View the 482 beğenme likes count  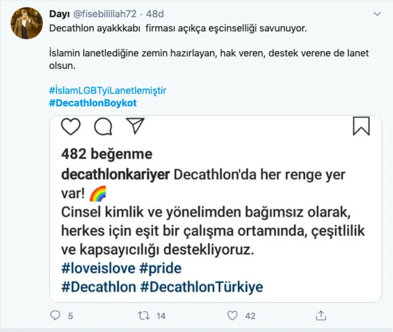(x=107, y=154)
